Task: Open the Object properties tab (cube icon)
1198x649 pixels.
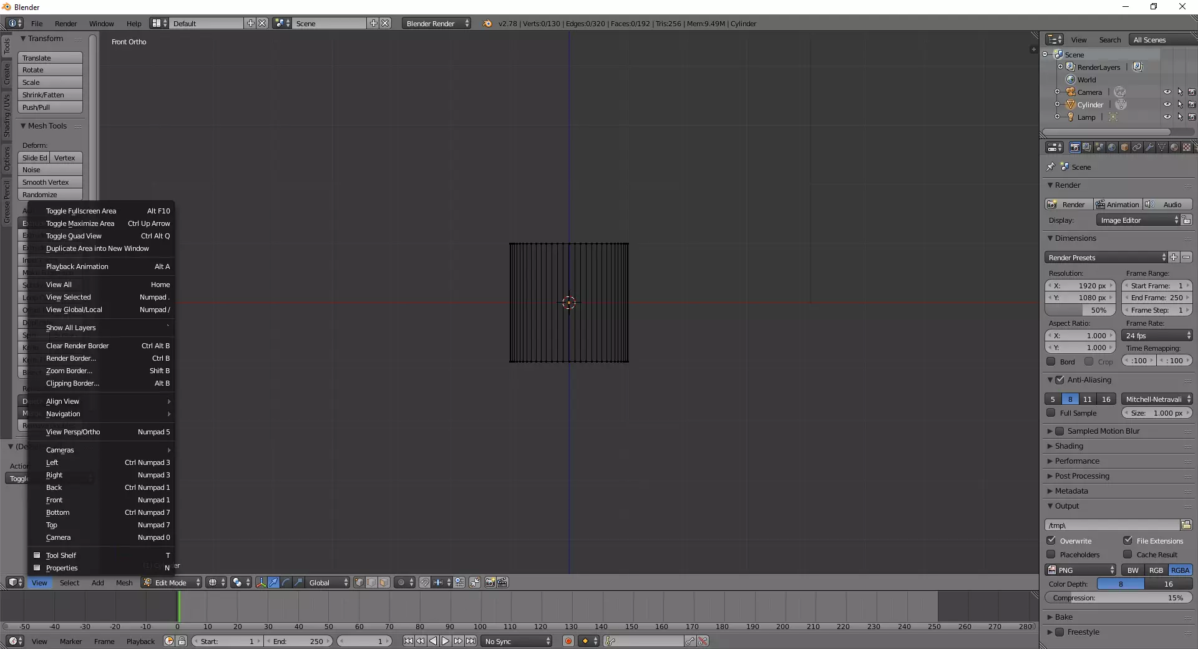Action: pyautogui.click(x=1124, y=148)
